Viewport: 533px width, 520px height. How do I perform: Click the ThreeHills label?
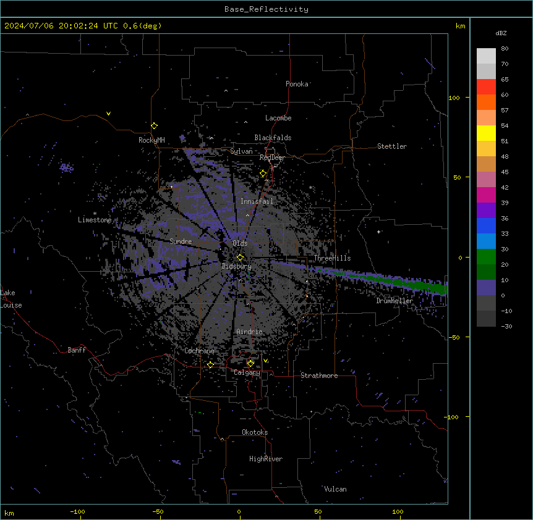(x=332, y=258)
